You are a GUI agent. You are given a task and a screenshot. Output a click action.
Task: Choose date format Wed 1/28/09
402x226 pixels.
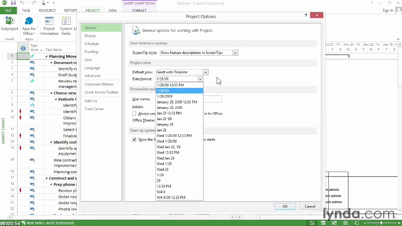(180, 141)
